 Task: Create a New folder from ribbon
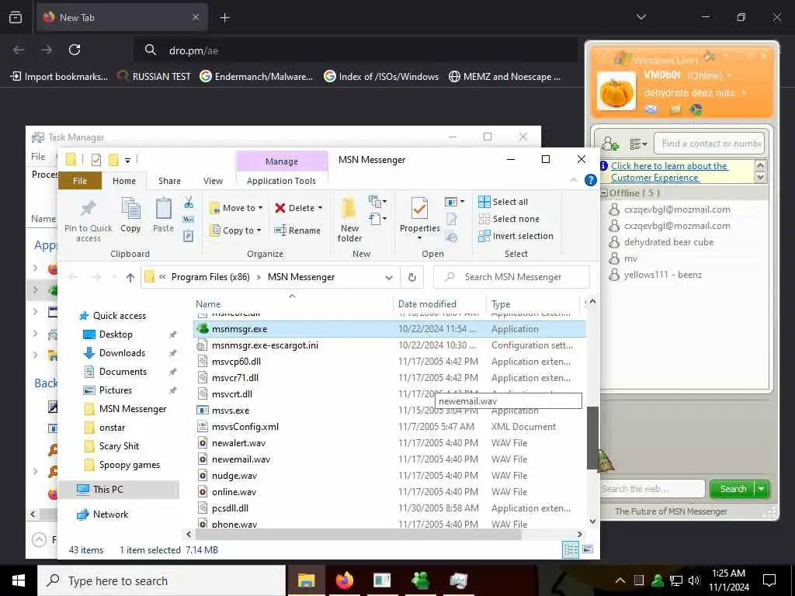(x=349, y=220)
